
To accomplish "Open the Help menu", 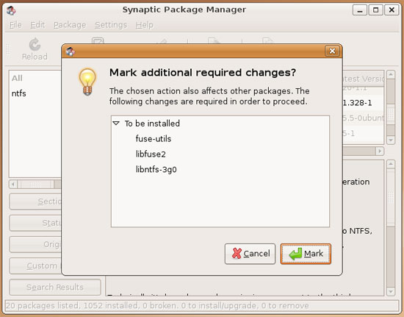I will pyautogui.click(x=144, y=25).
